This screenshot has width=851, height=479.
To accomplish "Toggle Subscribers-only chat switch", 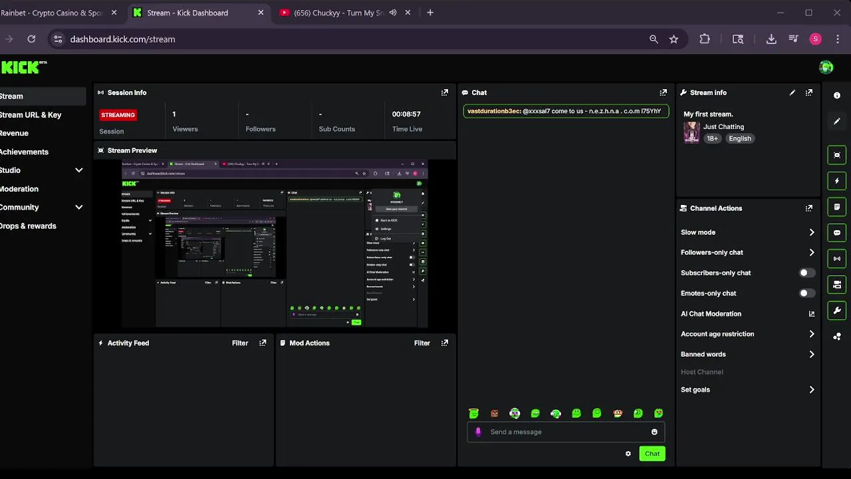I will [806, 273].
